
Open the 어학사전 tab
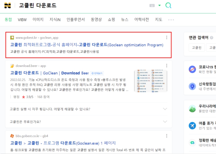click(142, 19)
